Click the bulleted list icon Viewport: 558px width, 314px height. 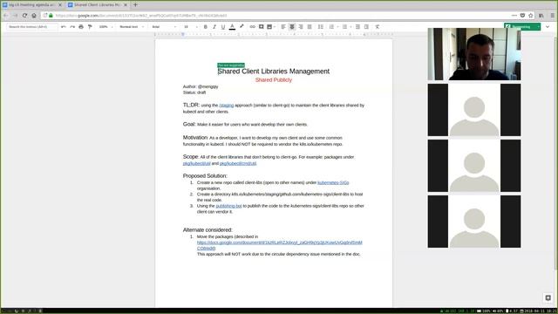[x=344, y=27]
